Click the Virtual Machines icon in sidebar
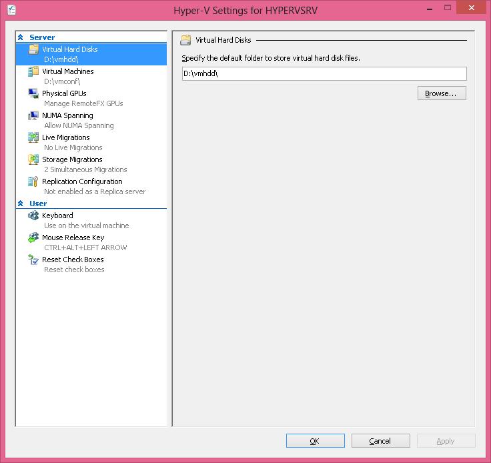Screen dimensions: 491x463 click(33, 72)
